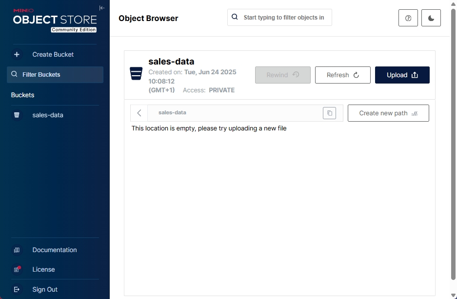Open the License menu item
This screenshot has width=457, height=299.
click(44, 270)
